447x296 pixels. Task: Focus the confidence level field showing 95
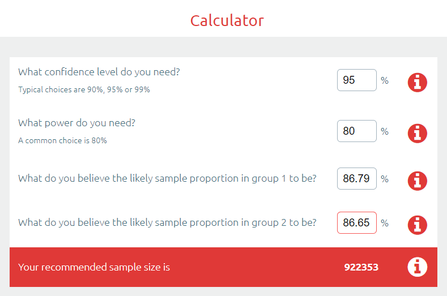tap(356, 80)
